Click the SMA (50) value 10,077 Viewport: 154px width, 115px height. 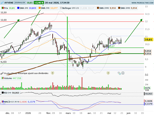pyautogui.click(x=54, y=8)
